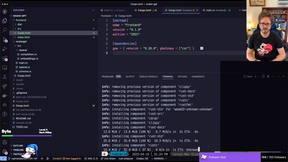Expand the TIMELINE section
The width and height of the screenshot is (288, 162).
[18, 150]
